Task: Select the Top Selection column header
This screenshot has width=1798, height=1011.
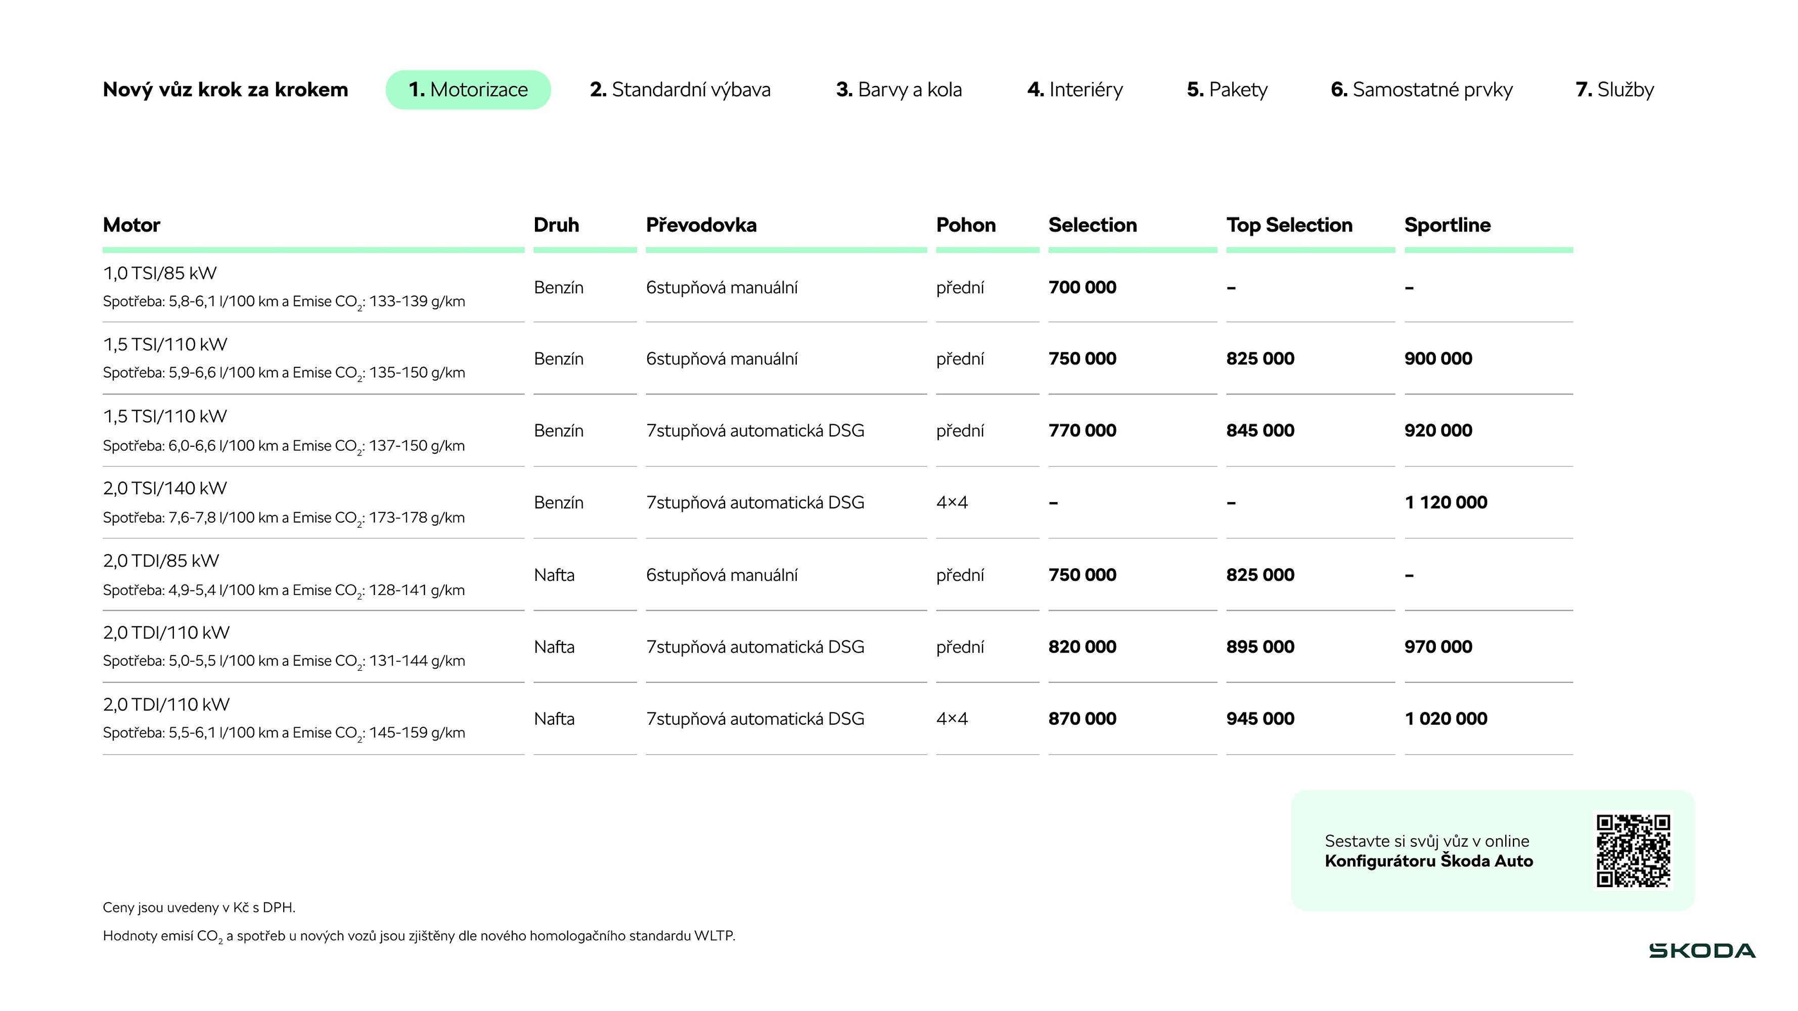Action: [1288, 224]
